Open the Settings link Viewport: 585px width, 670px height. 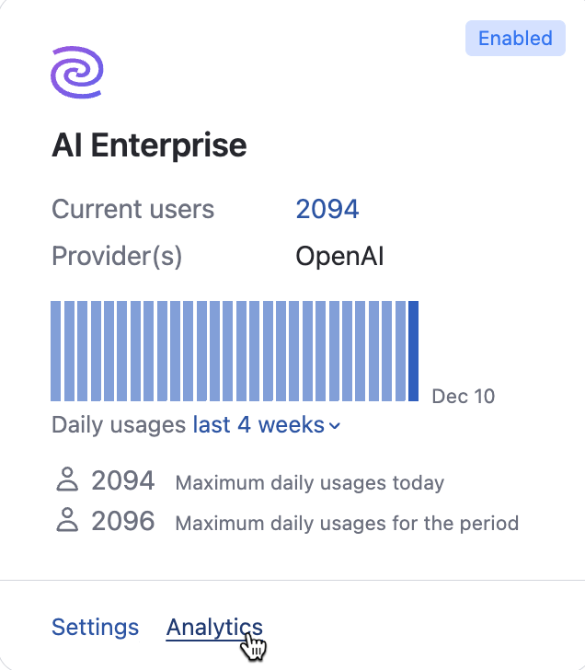click(95, 628)
